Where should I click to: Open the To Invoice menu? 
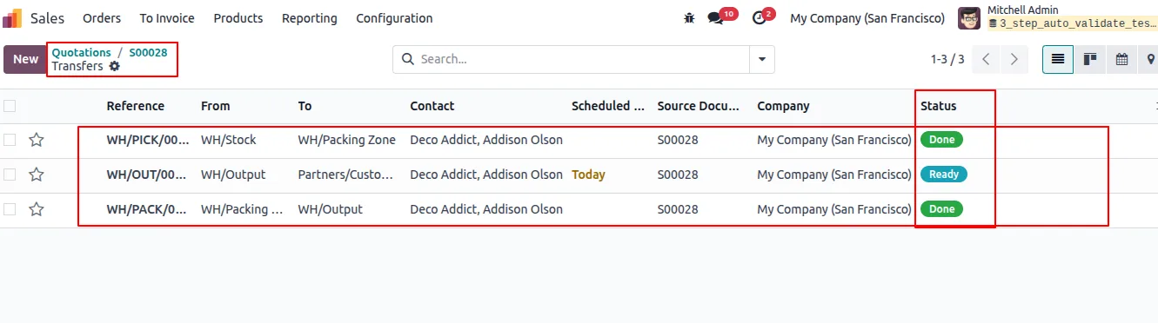(167, 18)
